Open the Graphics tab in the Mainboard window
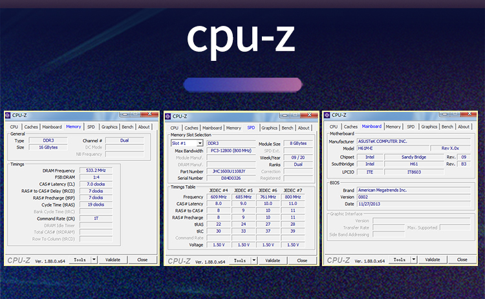This screenshot has height=299, width=485. point(429,127)
